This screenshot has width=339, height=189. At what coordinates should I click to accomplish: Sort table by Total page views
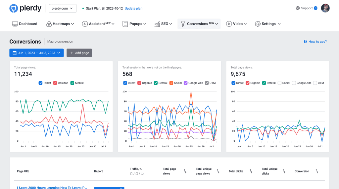185,171
